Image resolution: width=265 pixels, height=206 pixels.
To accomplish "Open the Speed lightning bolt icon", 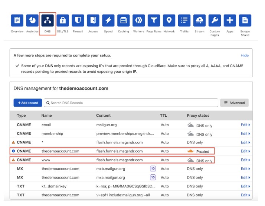I will coord(108,20).
